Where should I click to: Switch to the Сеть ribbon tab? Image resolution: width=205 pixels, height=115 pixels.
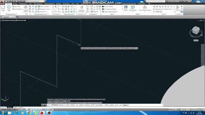click(x=30, y=4)
